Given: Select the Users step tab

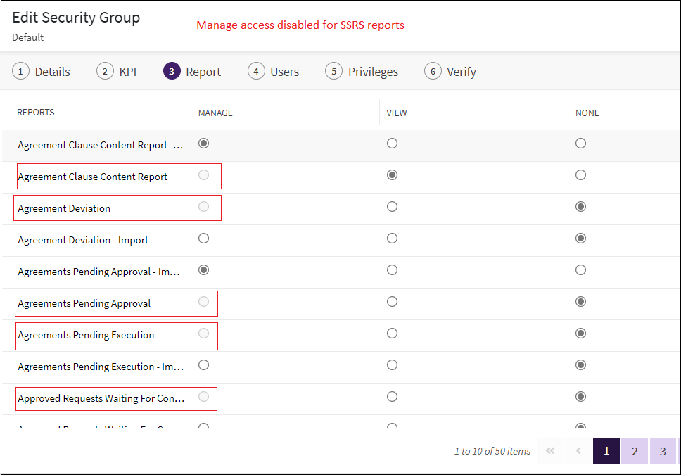Looking at the screenshot, I should pyautogui.click(x=274, y=72).
